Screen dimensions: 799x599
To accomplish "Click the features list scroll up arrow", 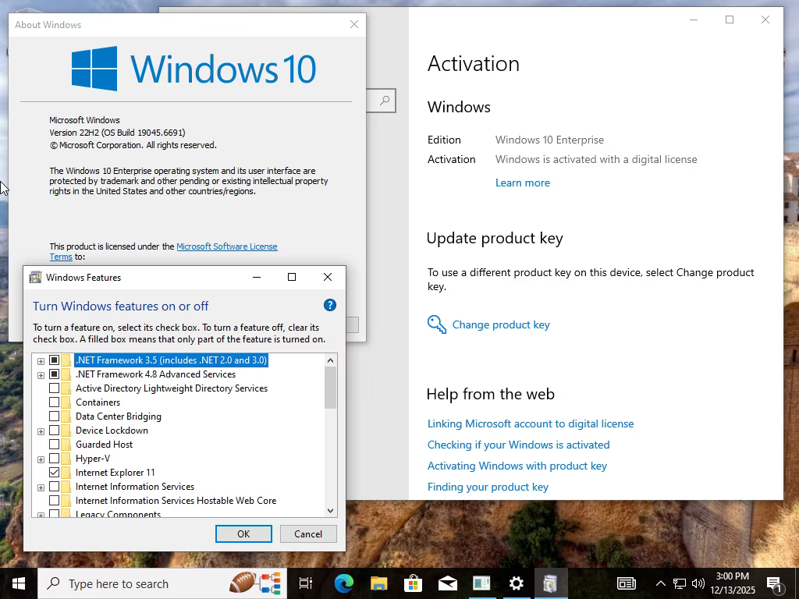I will (x=330, y=360).
